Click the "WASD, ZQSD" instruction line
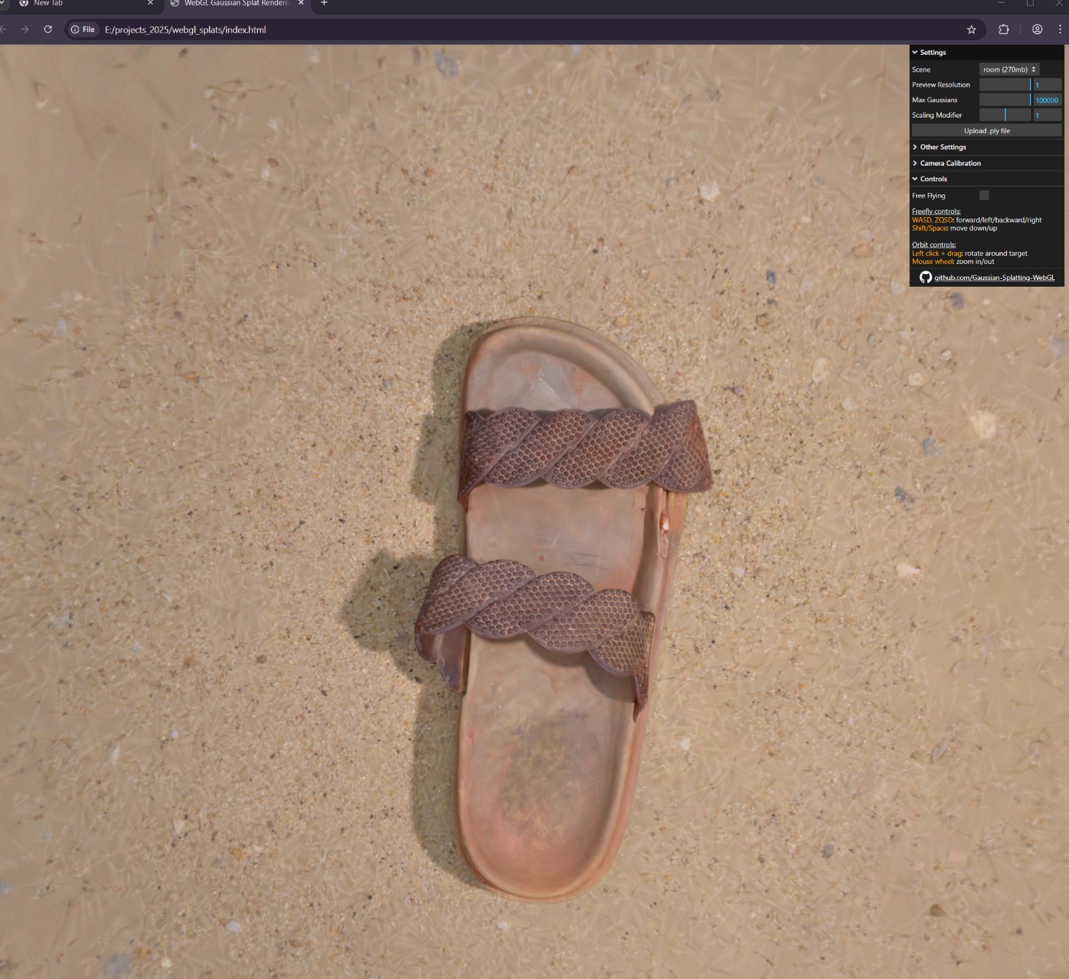Viewport: 1069px width, 979px height. pos(977,220)
